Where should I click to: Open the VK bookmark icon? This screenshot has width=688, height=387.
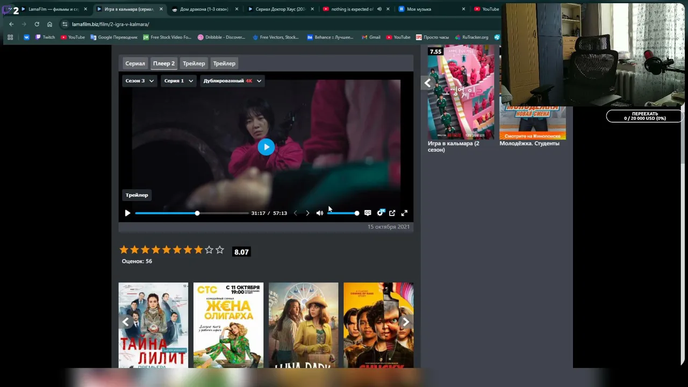click(x=26, y=37)
